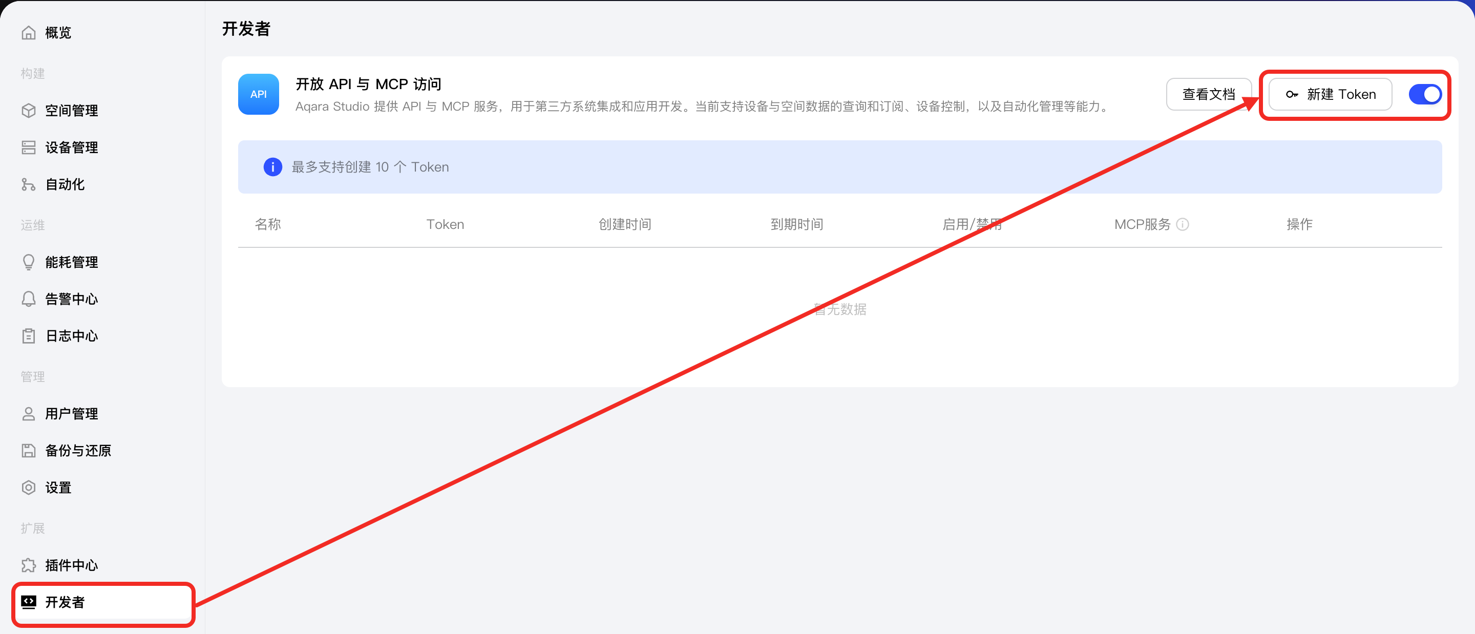Click 查看文档 button
The height and width of the screenshot is (634, 1475).
tap(1209, 95)
